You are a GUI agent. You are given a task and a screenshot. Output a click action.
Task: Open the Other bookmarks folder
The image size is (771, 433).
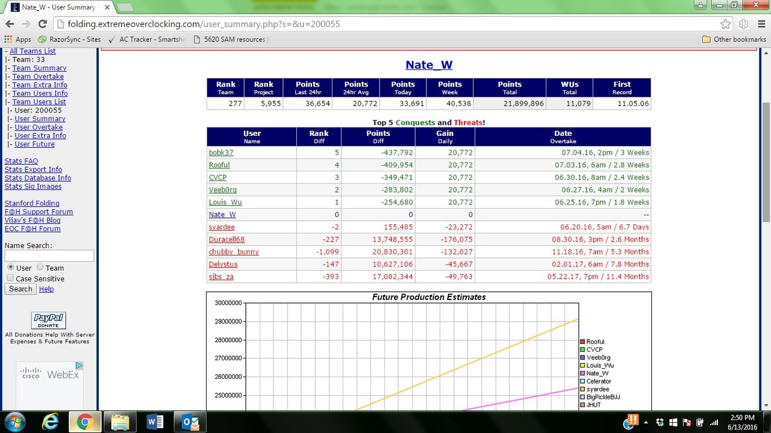pos(734,40)
